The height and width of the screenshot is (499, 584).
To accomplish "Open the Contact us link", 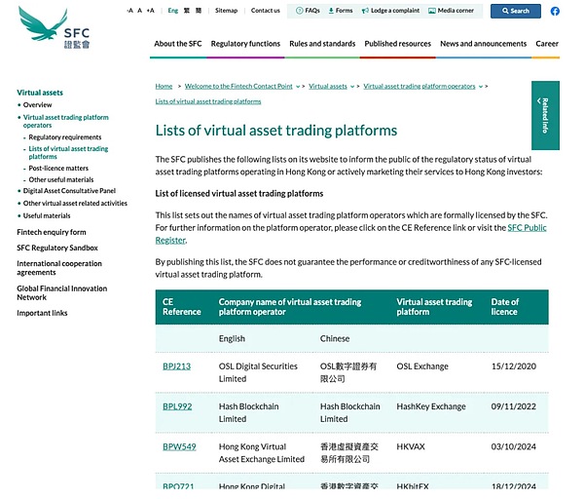I will (x=265, y=11).
